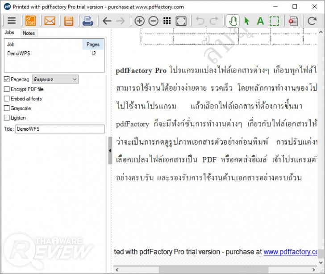Click the Title input field
The height and width of the screenshot is (274, 325).
pos(60,129)
